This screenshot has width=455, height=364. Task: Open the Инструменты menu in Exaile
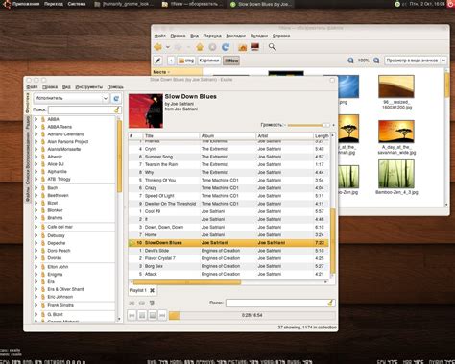pyautogui.click(x=89, y=87)
